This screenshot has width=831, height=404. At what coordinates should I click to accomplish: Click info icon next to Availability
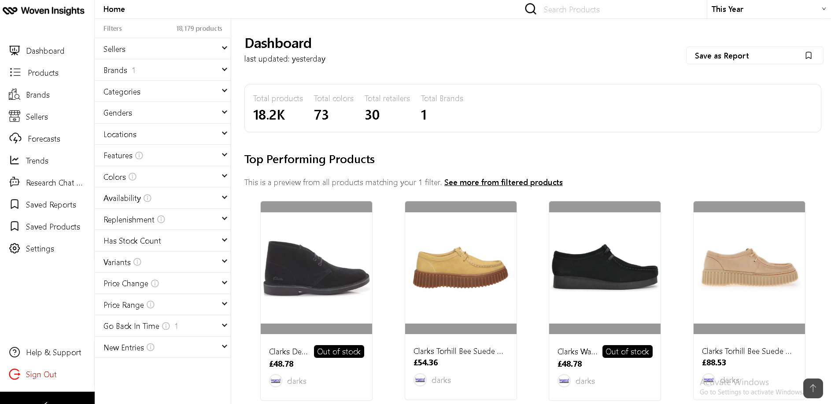148,198
